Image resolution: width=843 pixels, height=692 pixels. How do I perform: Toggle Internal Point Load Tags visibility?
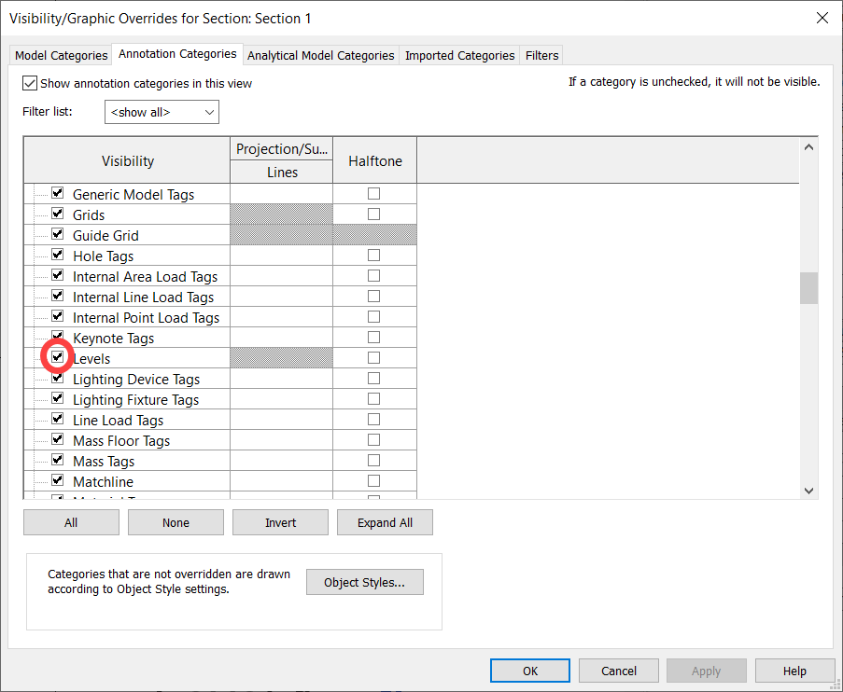point(58,316)
